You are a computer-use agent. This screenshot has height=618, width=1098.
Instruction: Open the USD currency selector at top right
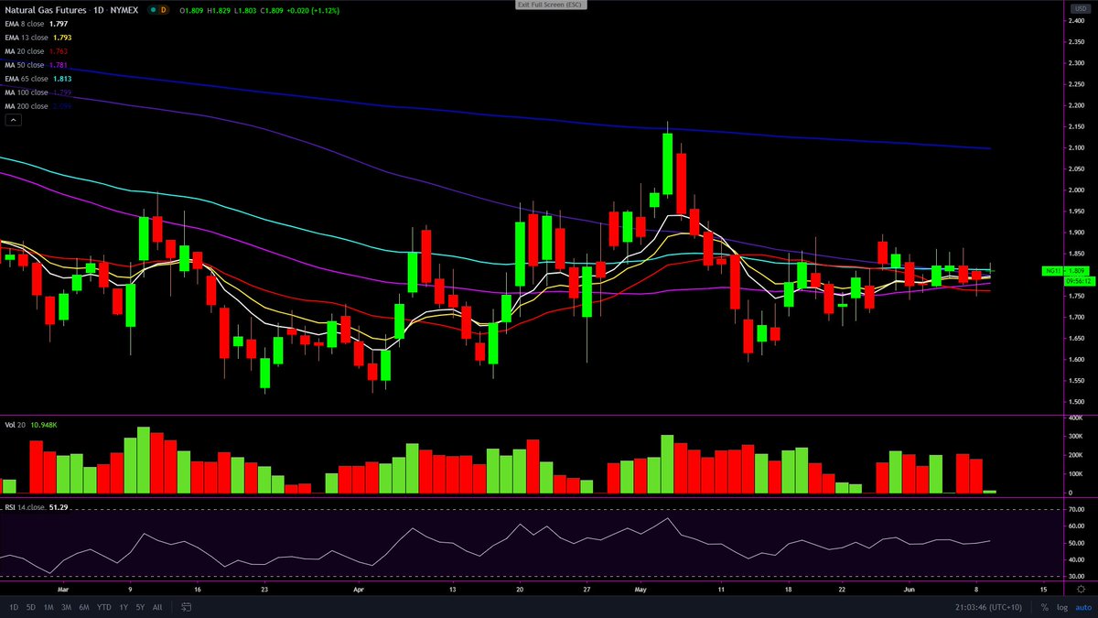pos(1079,7)
